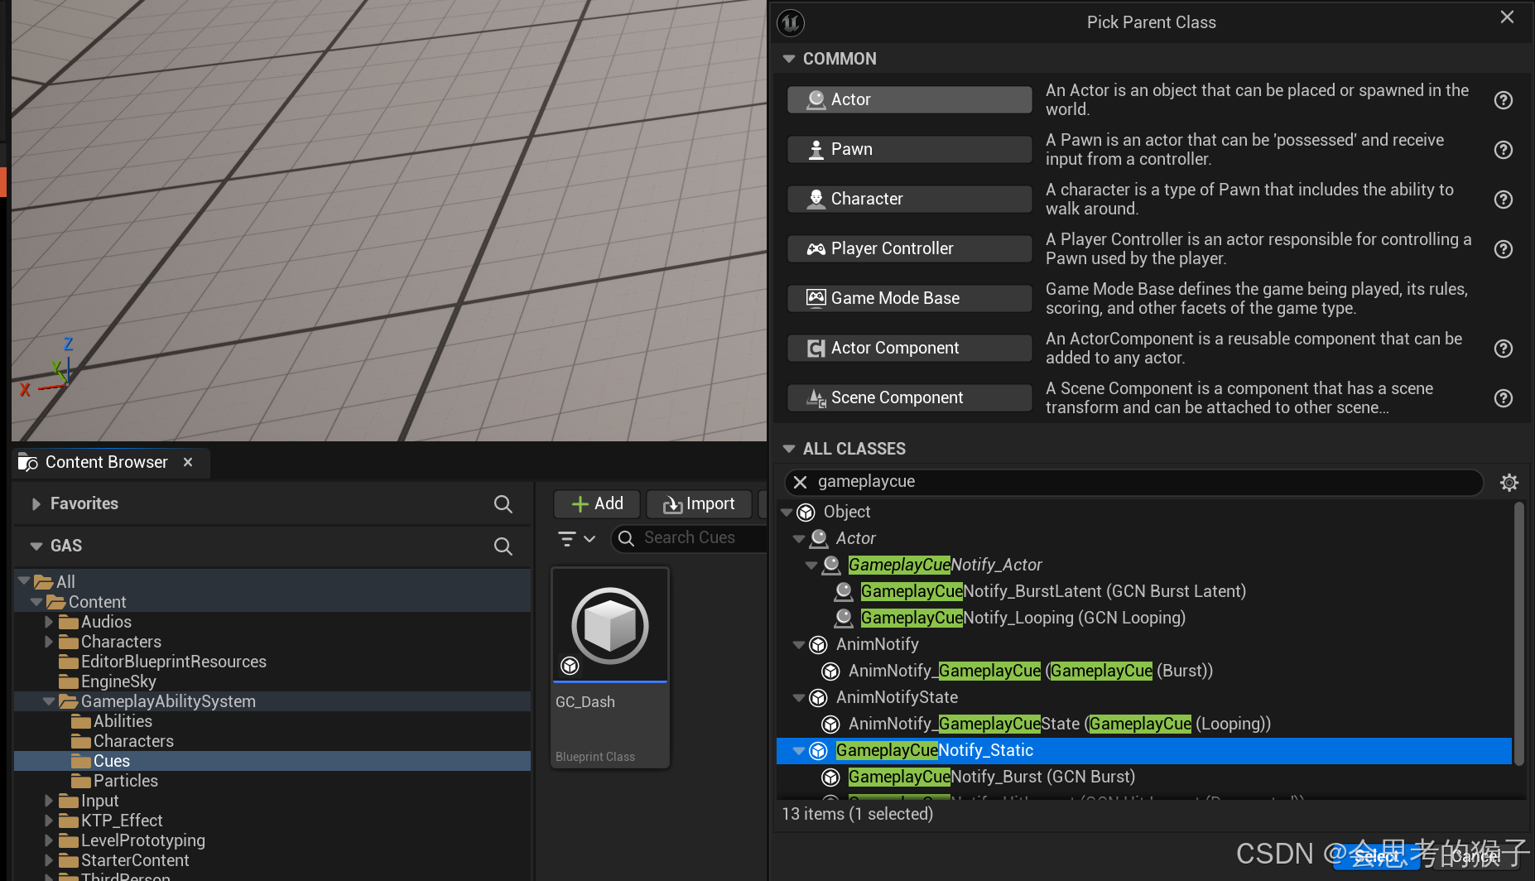The height and width of the screenshot is (881, 1535).
Task: Expand the Input folder
Action: coord(49,801)
